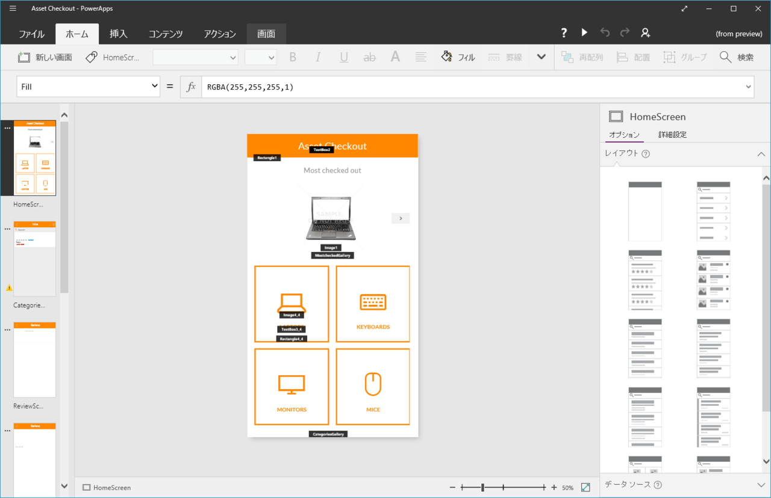
Task: Click the laptop category icon Image4_4
Action: [x=292, y=303]
